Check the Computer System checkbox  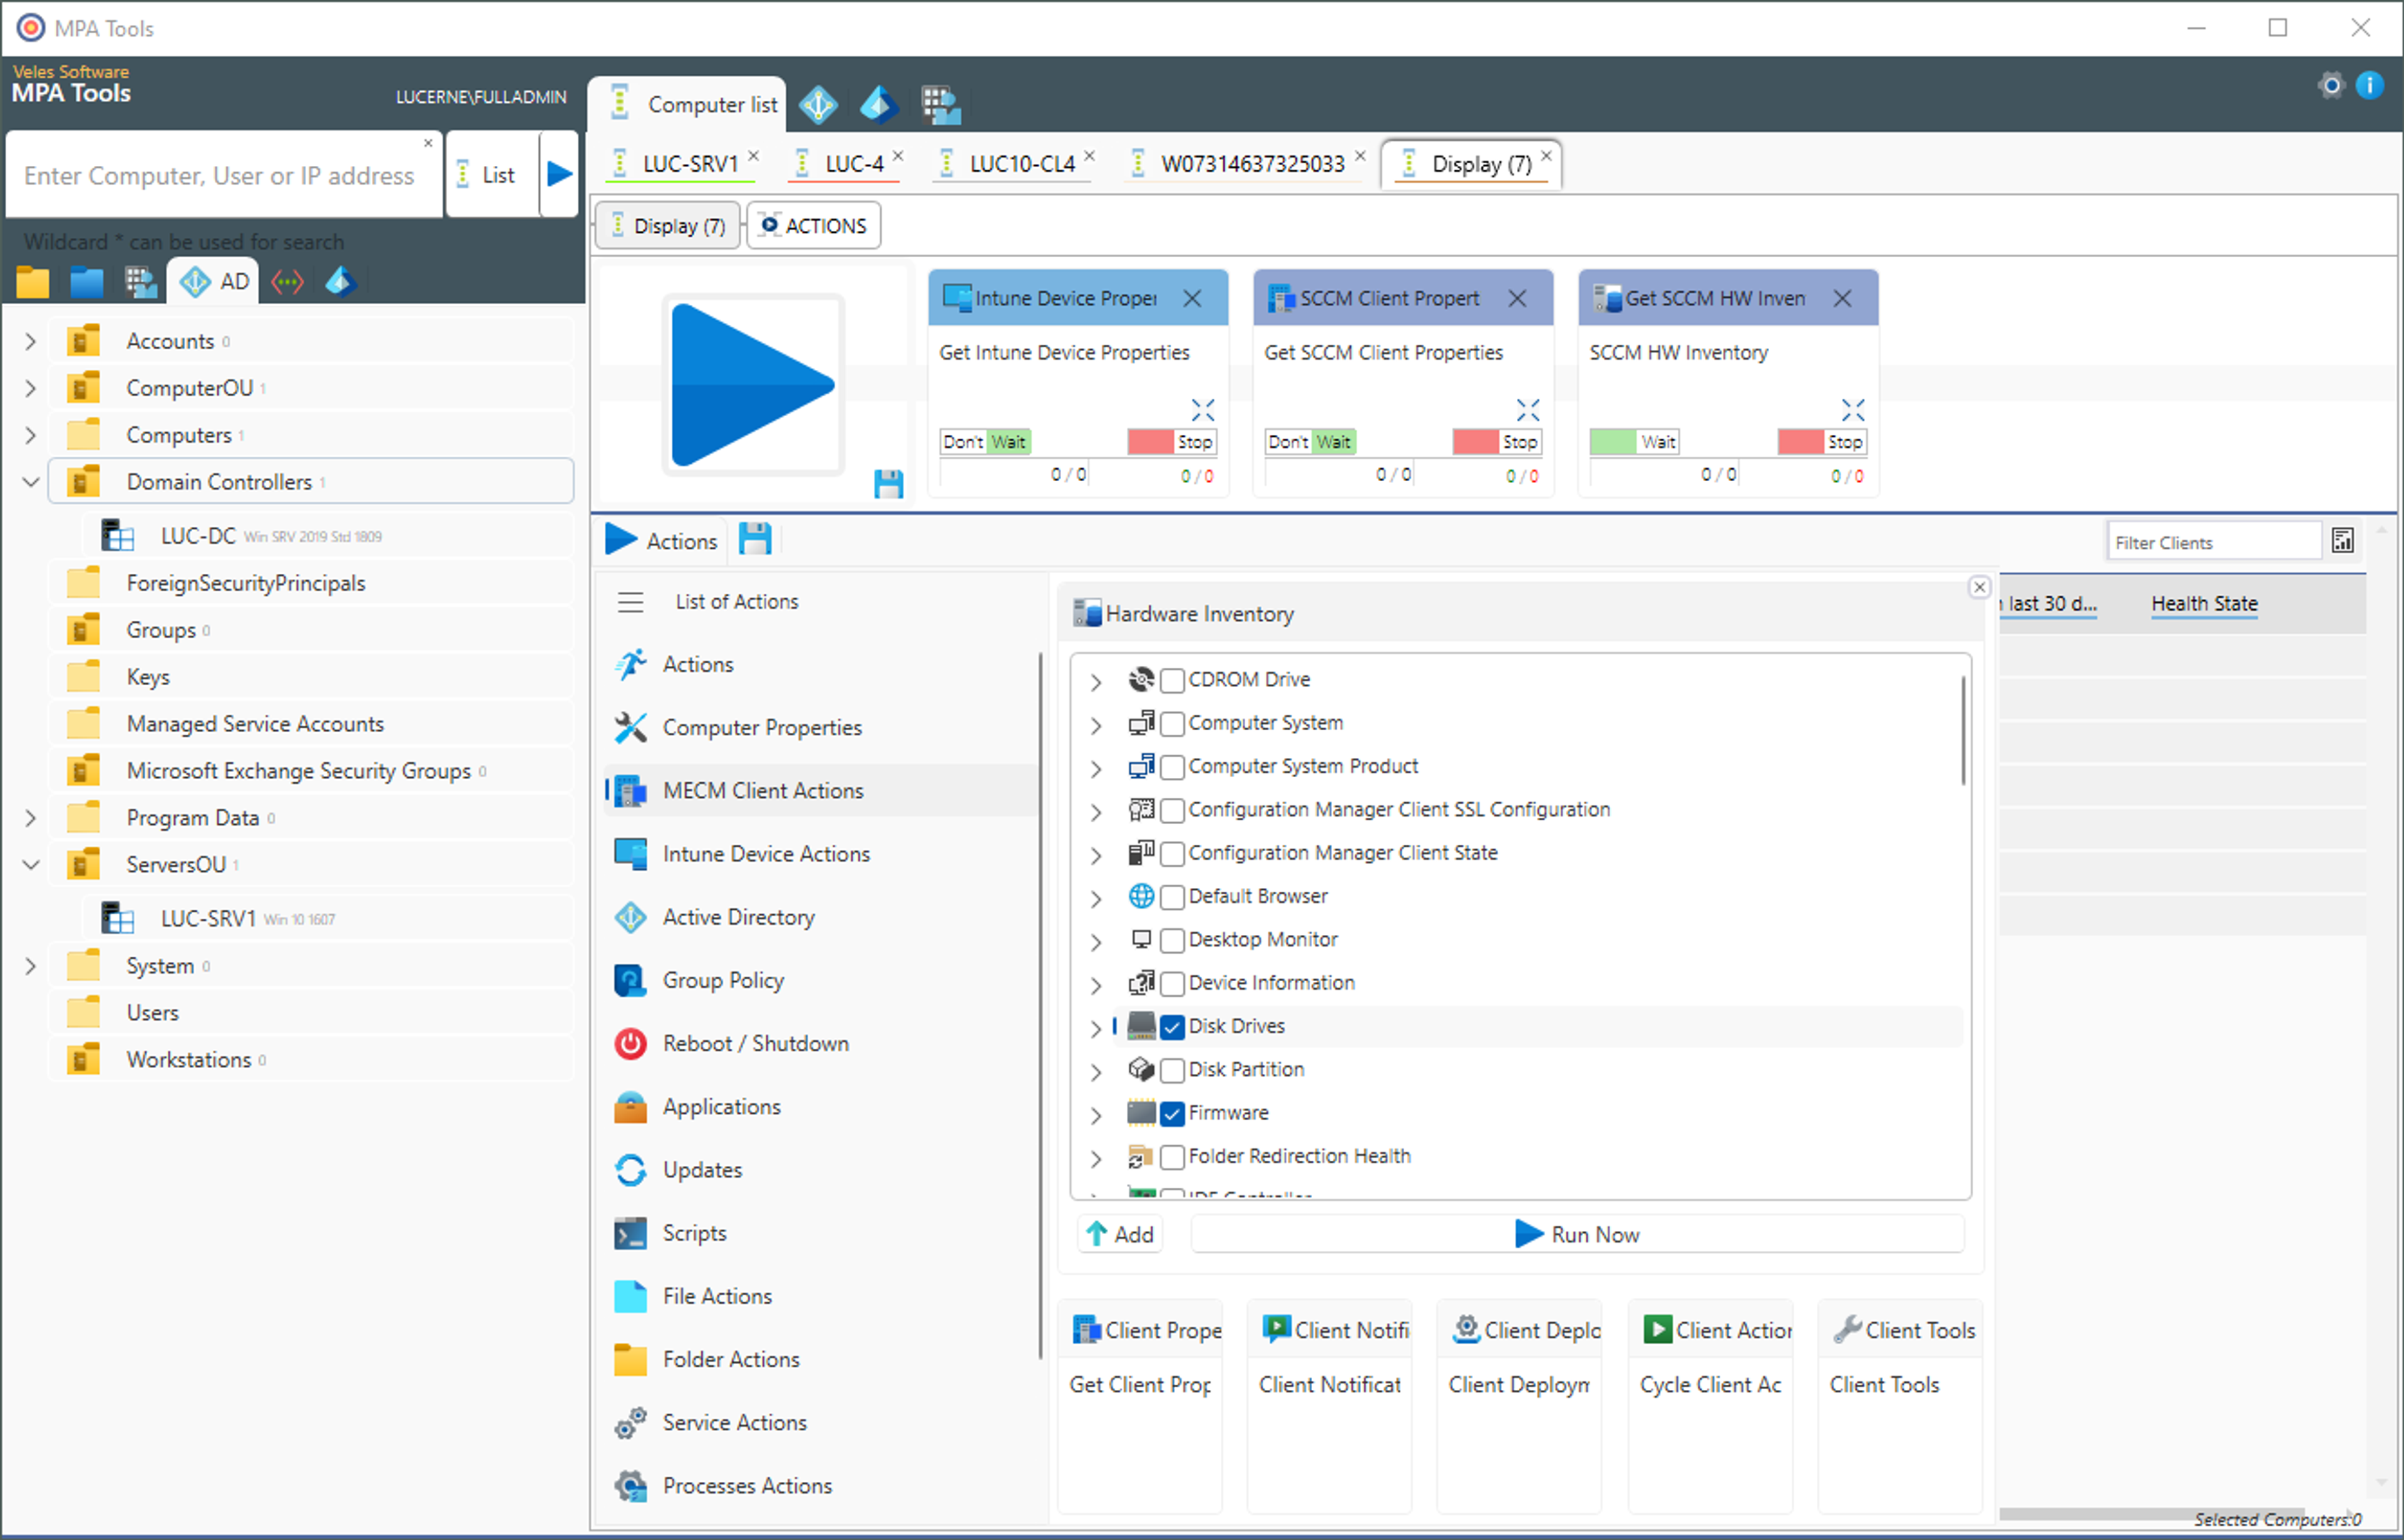click(1173, 723)
